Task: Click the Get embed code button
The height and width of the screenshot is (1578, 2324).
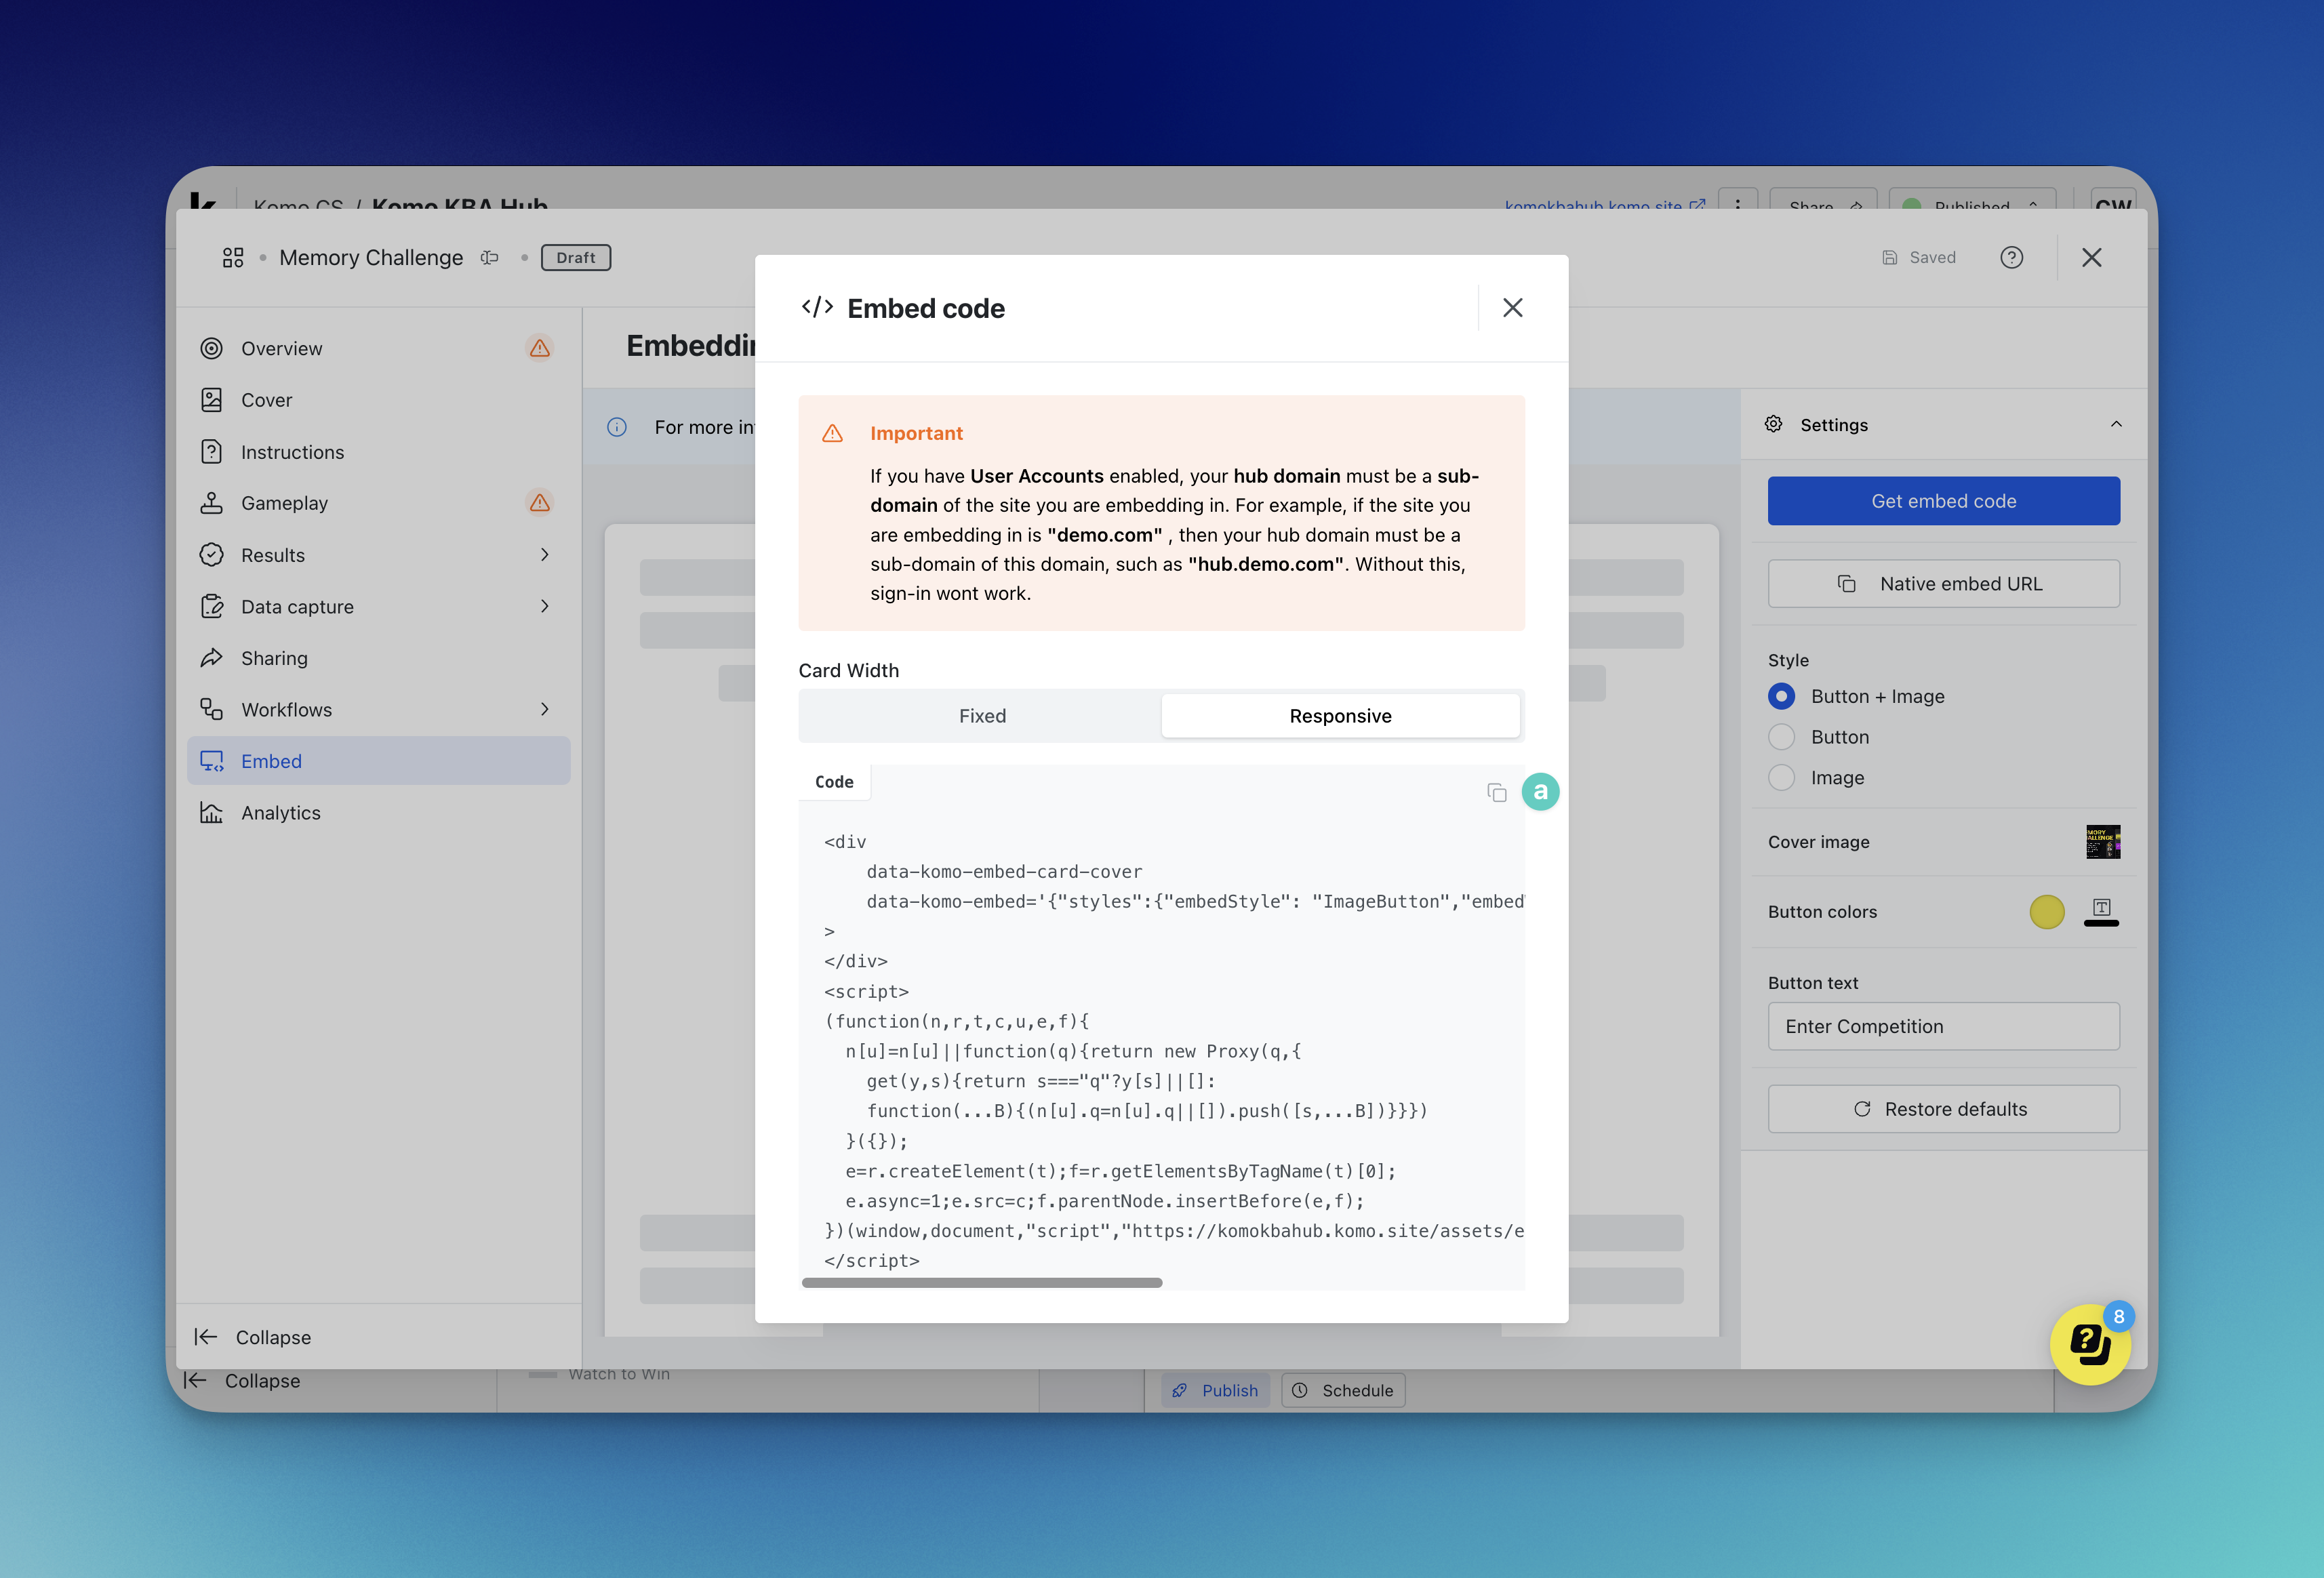Action: tap(1943, 501)
